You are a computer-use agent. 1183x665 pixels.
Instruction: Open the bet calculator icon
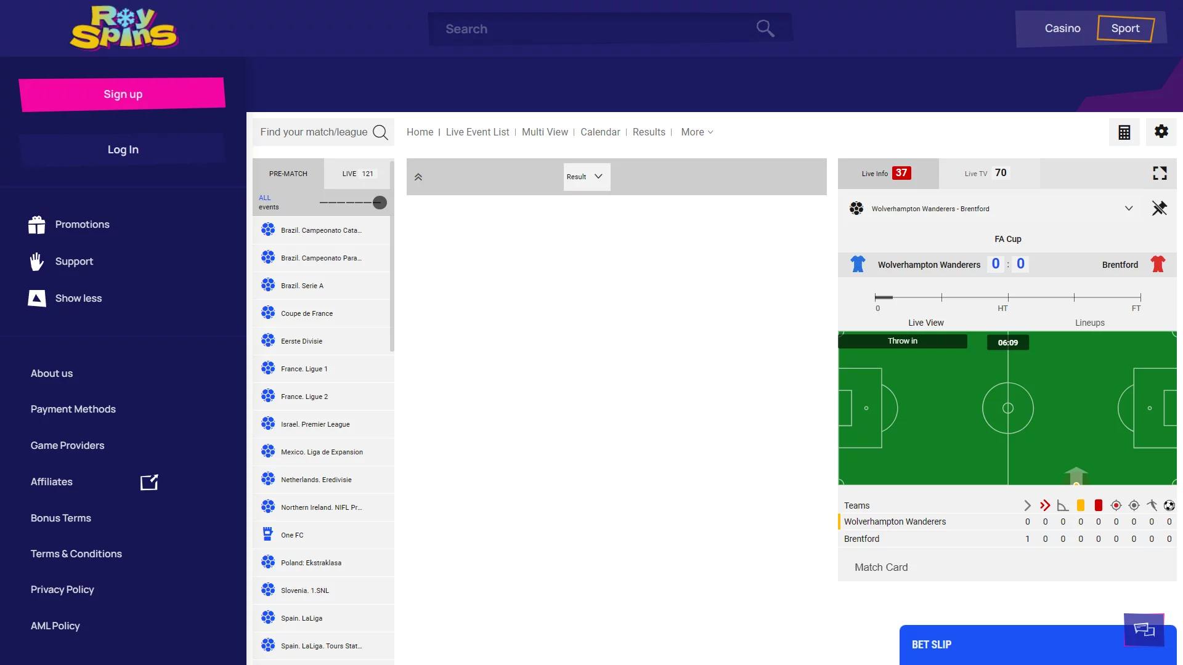pyautogui.click(x=1124, y=132)
